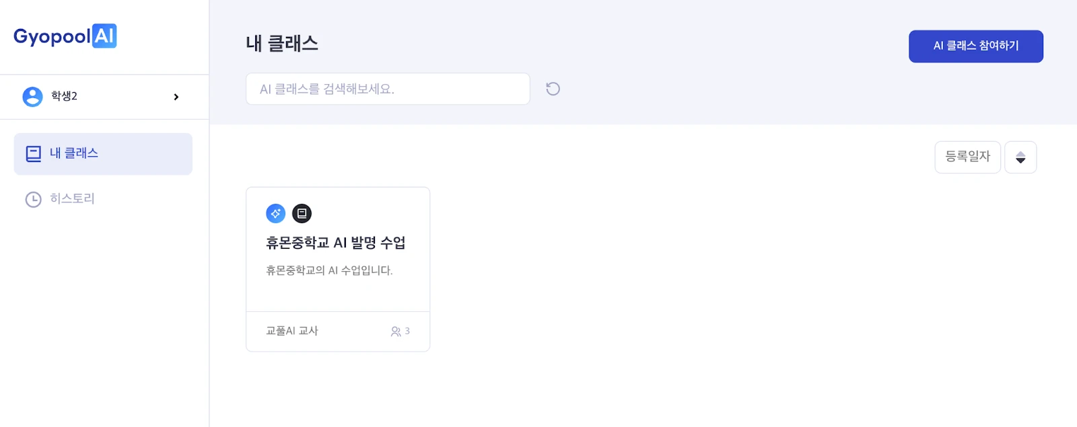The height and width of the screenshot is (427, 1077).
Task: Focus the AI 클래스 search field
Action: tap(388, 89)
